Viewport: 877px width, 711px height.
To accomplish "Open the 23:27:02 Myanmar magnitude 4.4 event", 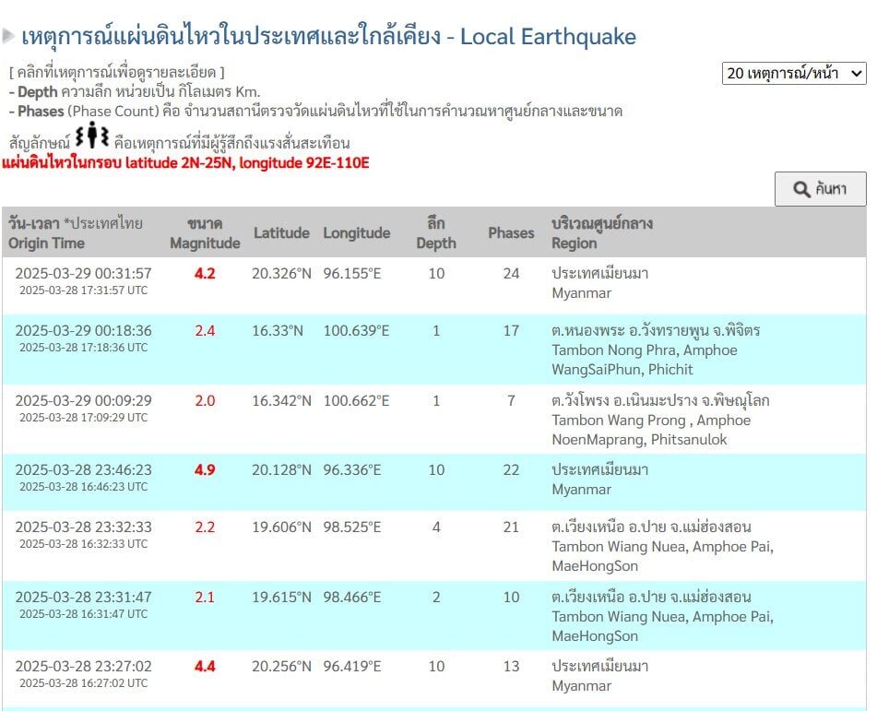I will pos(434,678).
